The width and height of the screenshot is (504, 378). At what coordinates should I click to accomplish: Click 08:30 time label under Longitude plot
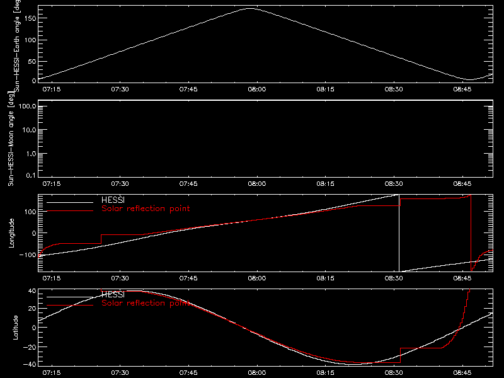394,278
